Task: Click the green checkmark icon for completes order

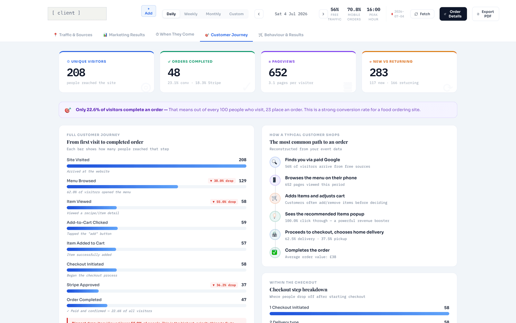Action: pyautogui.click(x=274, y=252)
